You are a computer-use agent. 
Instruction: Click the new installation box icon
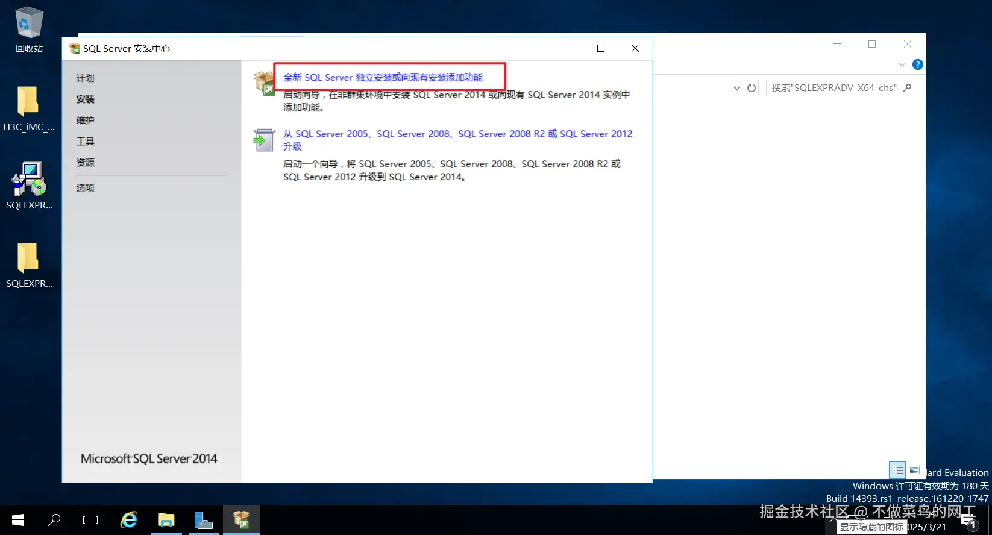point(265,83)
